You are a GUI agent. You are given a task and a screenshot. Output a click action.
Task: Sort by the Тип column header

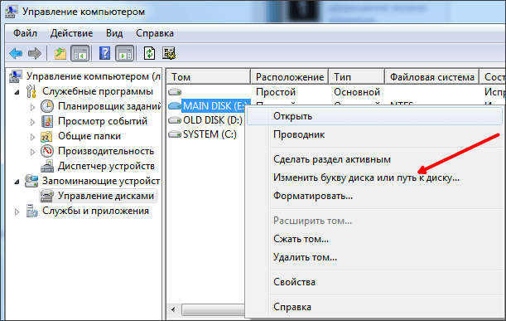[357, 77]
